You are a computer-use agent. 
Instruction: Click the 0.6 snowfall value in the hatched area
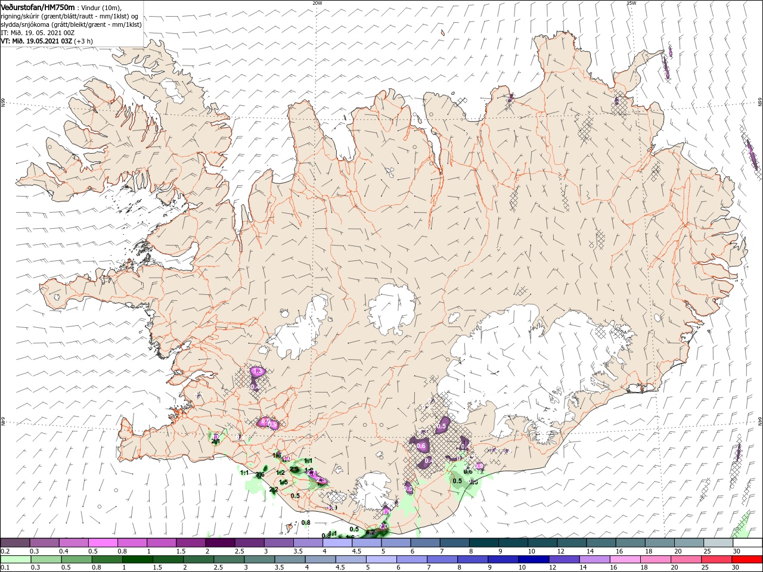point(421,446)
